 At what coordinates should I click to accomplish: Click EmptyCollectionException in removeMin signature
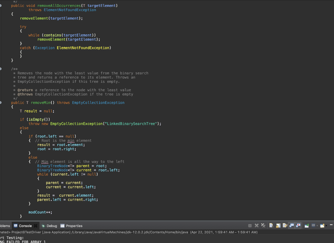point(98,103)
